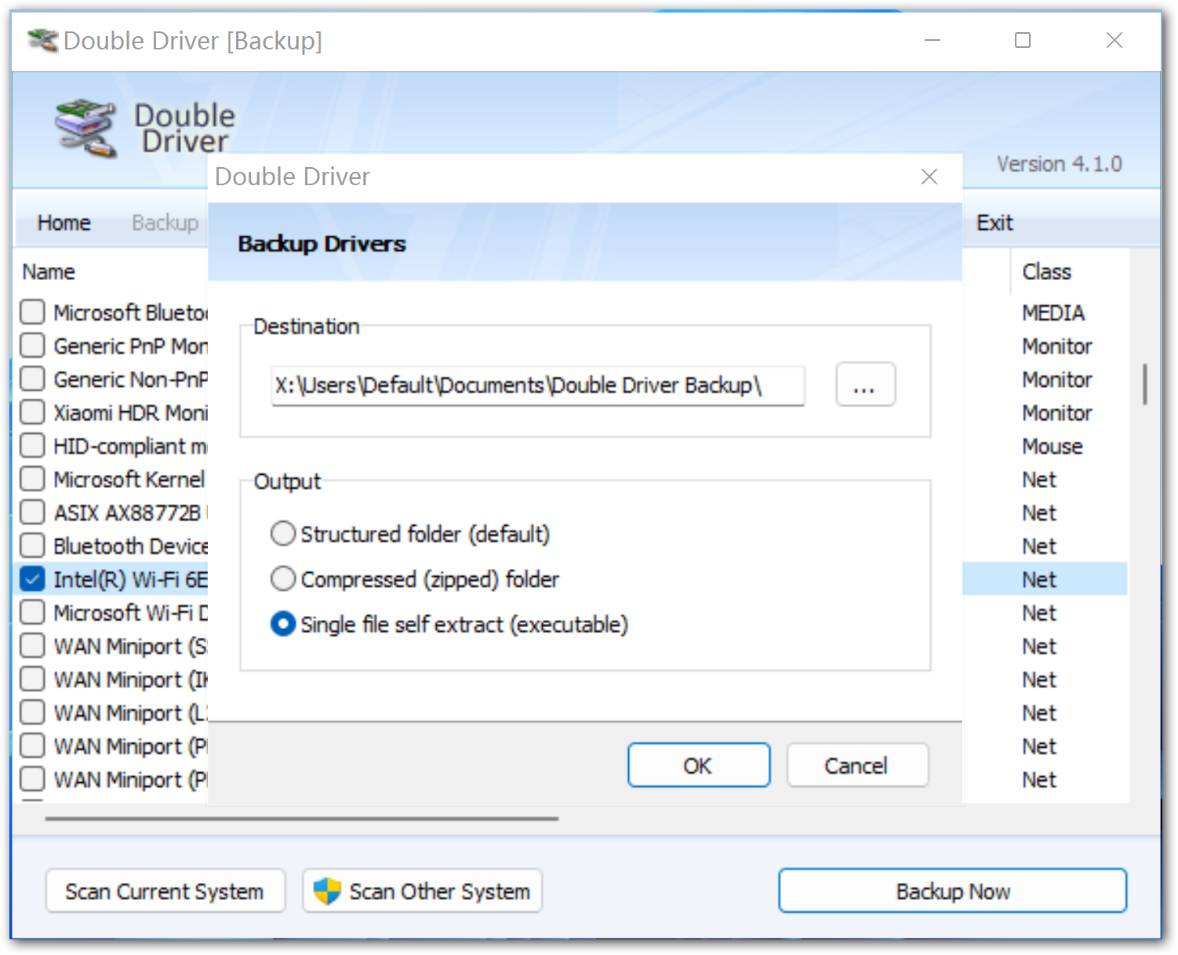Click the Mouse class cell
1178x955 pixels.
[x=1053, y=446]
